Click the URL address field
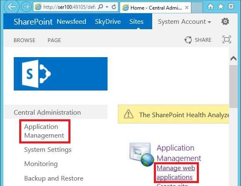The height and width of the screenshot is (186, 241). pyautogui.click(x=69, y=7)
